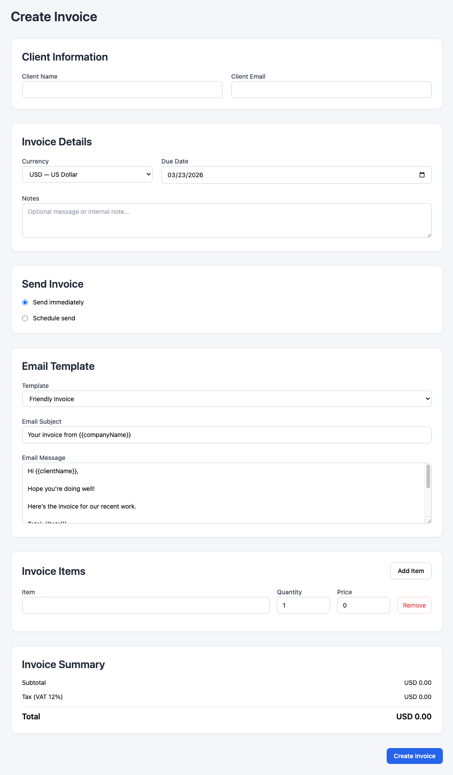
Task: Select the Send immediately option
Action: click(x=25, y=302)
